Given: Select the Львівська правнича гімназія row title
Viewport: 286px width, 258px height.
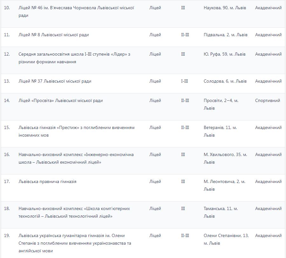Looking at the screenshot, I should pyautogui.click(x=48, y=182).
